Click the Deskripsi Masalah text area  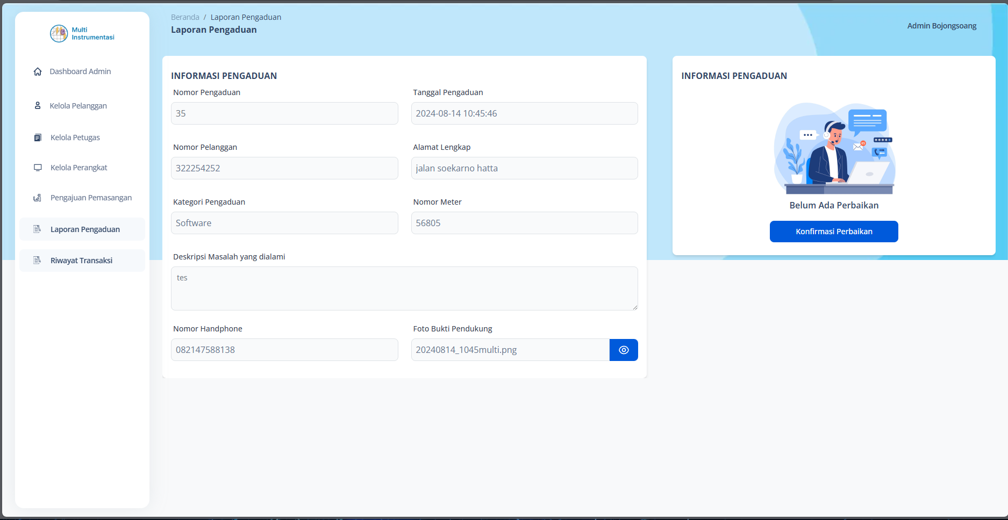click(404, 288)
